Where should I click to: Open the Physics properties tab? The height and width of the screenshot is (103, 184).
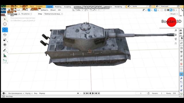coord(181,86)
